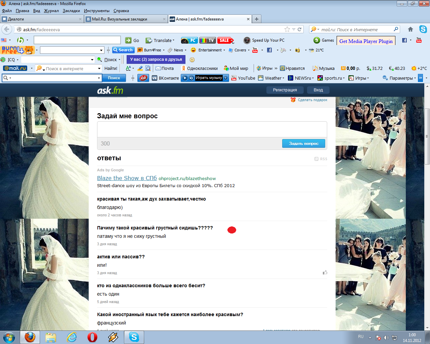Mute the music toolbar player sound
This screenshot has height=344, width=430.
coord(191,78)
